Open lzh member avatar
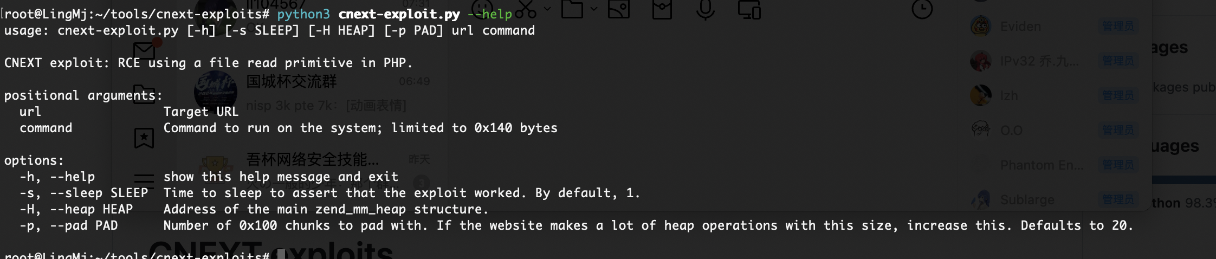 980,95
